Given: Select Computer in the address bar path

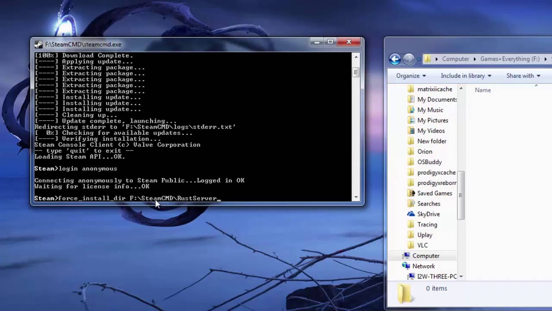Looking at the screenshot, I should pos(455,59).
